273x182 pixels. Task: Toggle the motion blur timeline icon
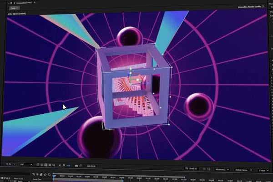pos(49,175)
